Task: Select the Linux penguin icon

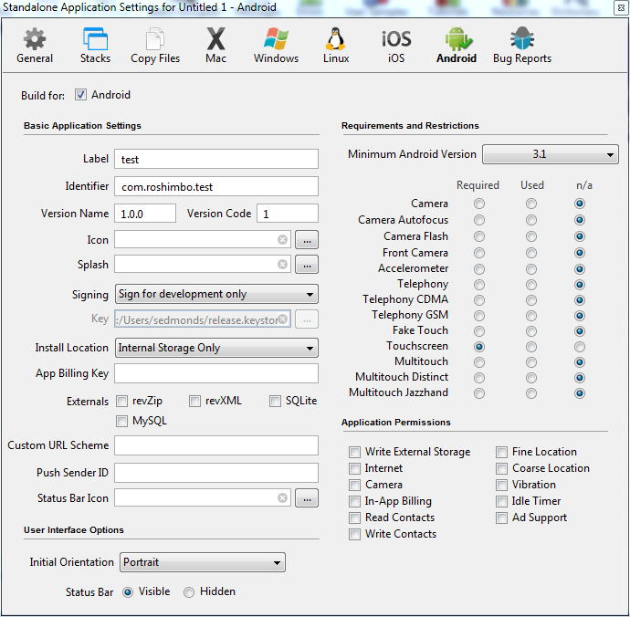Action: pyautogui.click(x=336, y=41)
